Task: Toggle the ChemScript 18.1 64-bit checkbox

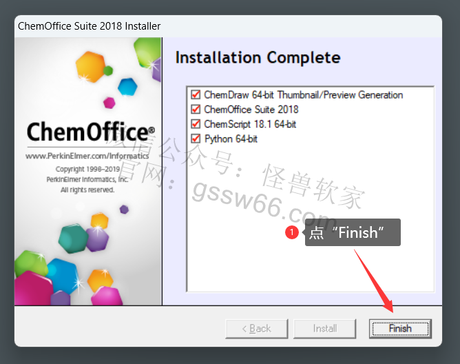Action: coord(196,124)
